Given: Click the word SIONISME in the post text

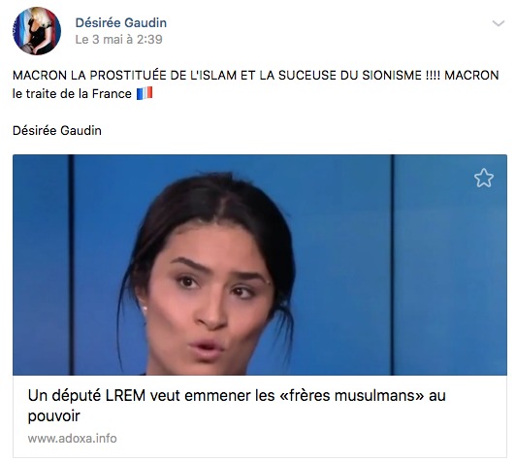Looking at the screenshot, I should pos(392,76).
